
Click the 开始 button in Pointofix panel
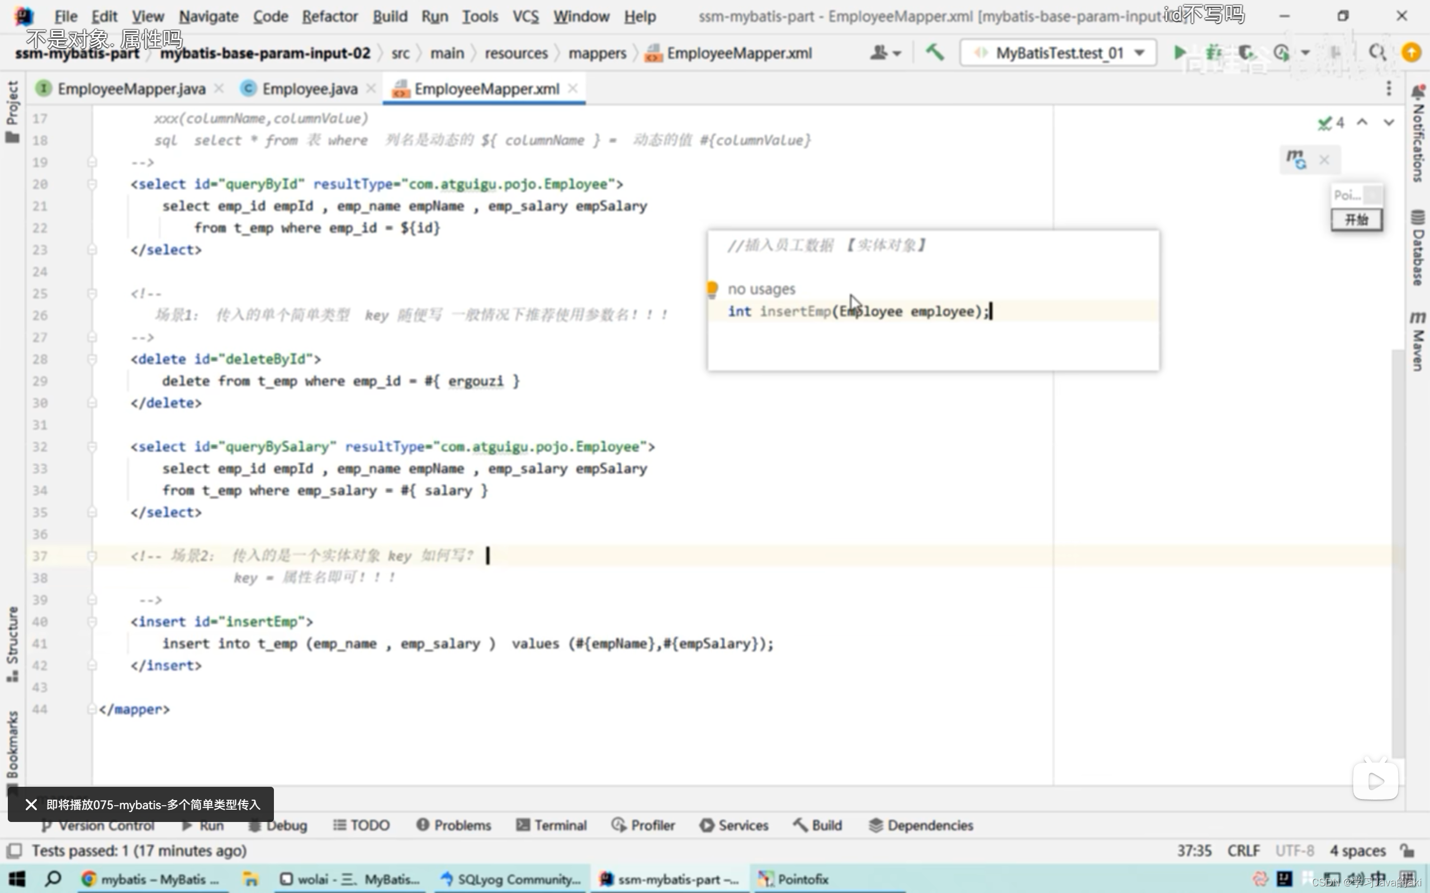click(1356, 220)
